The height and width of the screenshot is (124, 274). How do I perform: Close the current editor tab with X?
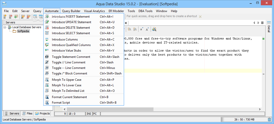click(126, 23)
